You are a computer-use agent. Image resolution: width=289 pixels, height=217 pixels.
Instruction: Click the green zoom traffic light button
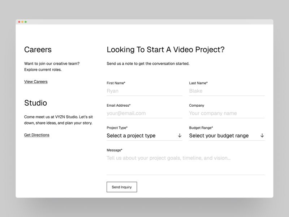coord(26,22)
